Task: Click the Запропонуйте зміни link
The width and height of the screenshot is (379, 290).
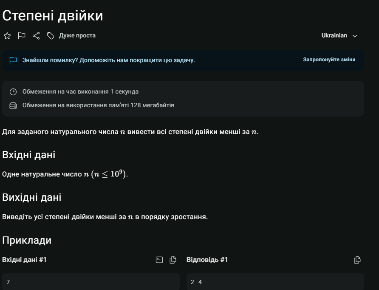Action: click(x=329, y=60)
